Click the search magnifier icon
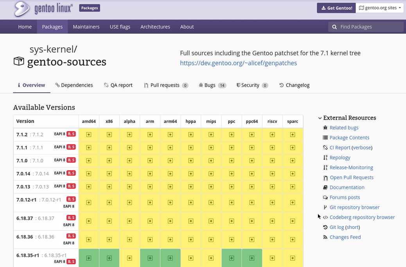The image size is (406, 267). click(334, 27)
